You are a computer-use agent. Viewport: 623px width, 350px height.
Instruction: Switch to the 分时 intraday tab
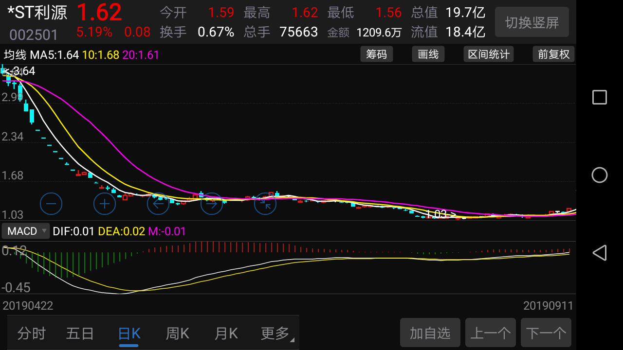(31, 332)
